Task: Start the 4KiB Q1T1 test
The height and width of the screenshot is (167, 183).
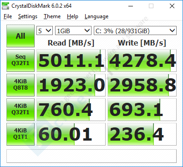Action: tap(20, 134)
